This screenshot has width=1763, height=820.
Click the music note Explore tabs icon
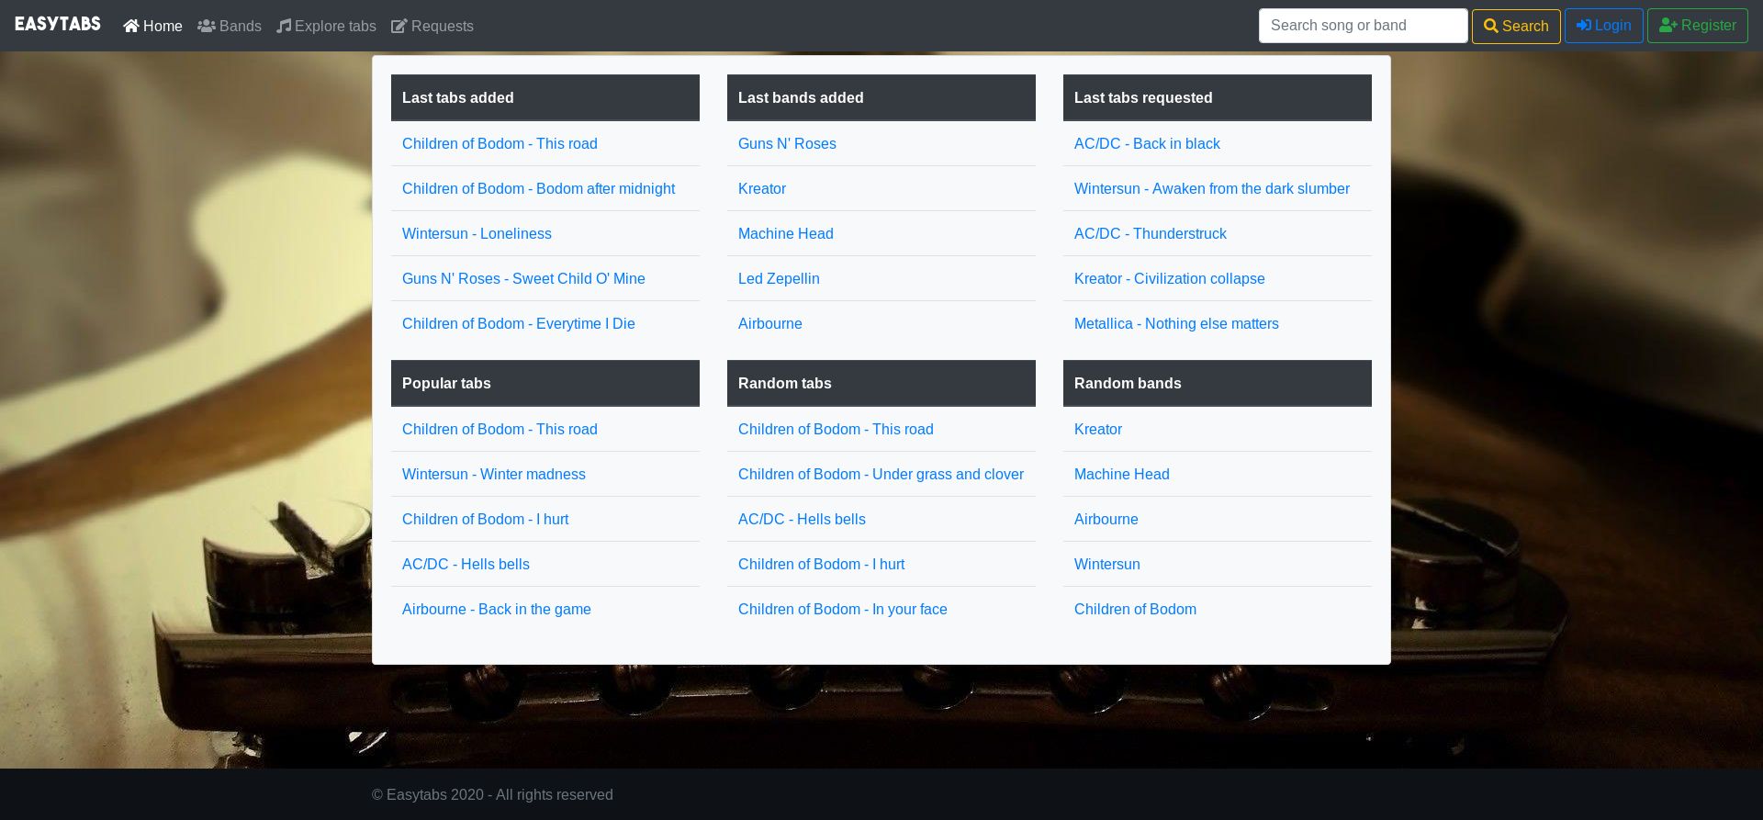[284, 27]
